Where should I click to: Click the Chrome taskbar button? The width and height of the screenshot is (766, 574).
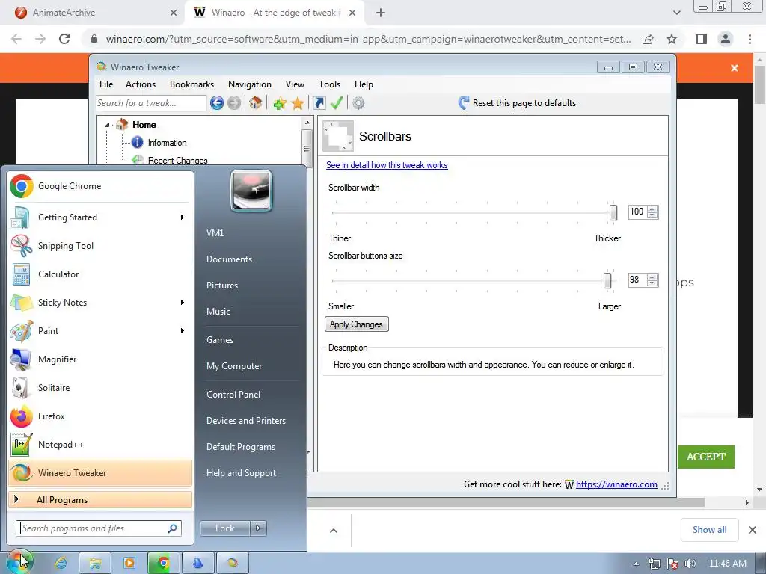coord(164,563)
